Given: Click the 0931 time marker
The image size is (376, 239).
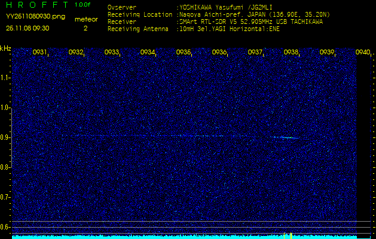Looking at the screenshot, I should pyautogui.click(x=40, y=53).
